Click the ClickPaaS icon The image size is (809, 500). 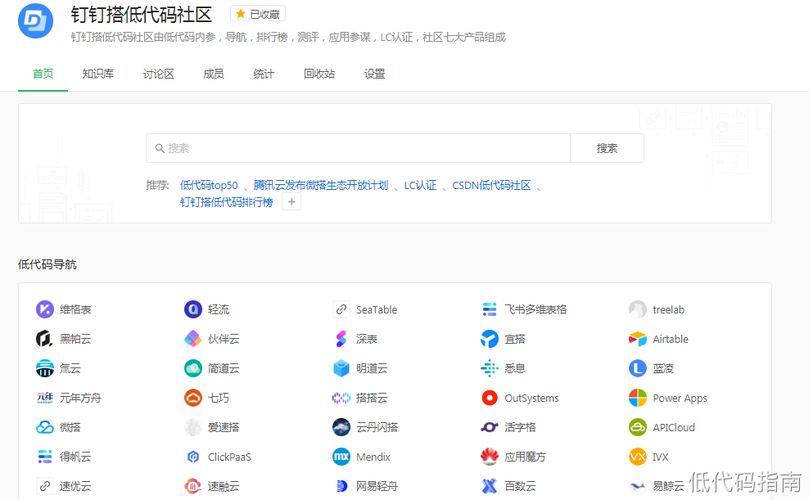click(193, 456)
